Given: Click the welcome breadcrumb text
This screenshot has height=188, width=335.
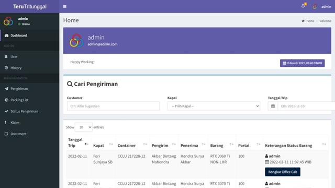Looking at the screenshot, I should [325, 21].
